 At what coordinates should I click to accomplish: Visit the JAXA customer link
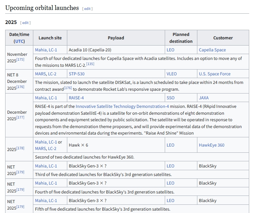204,98
